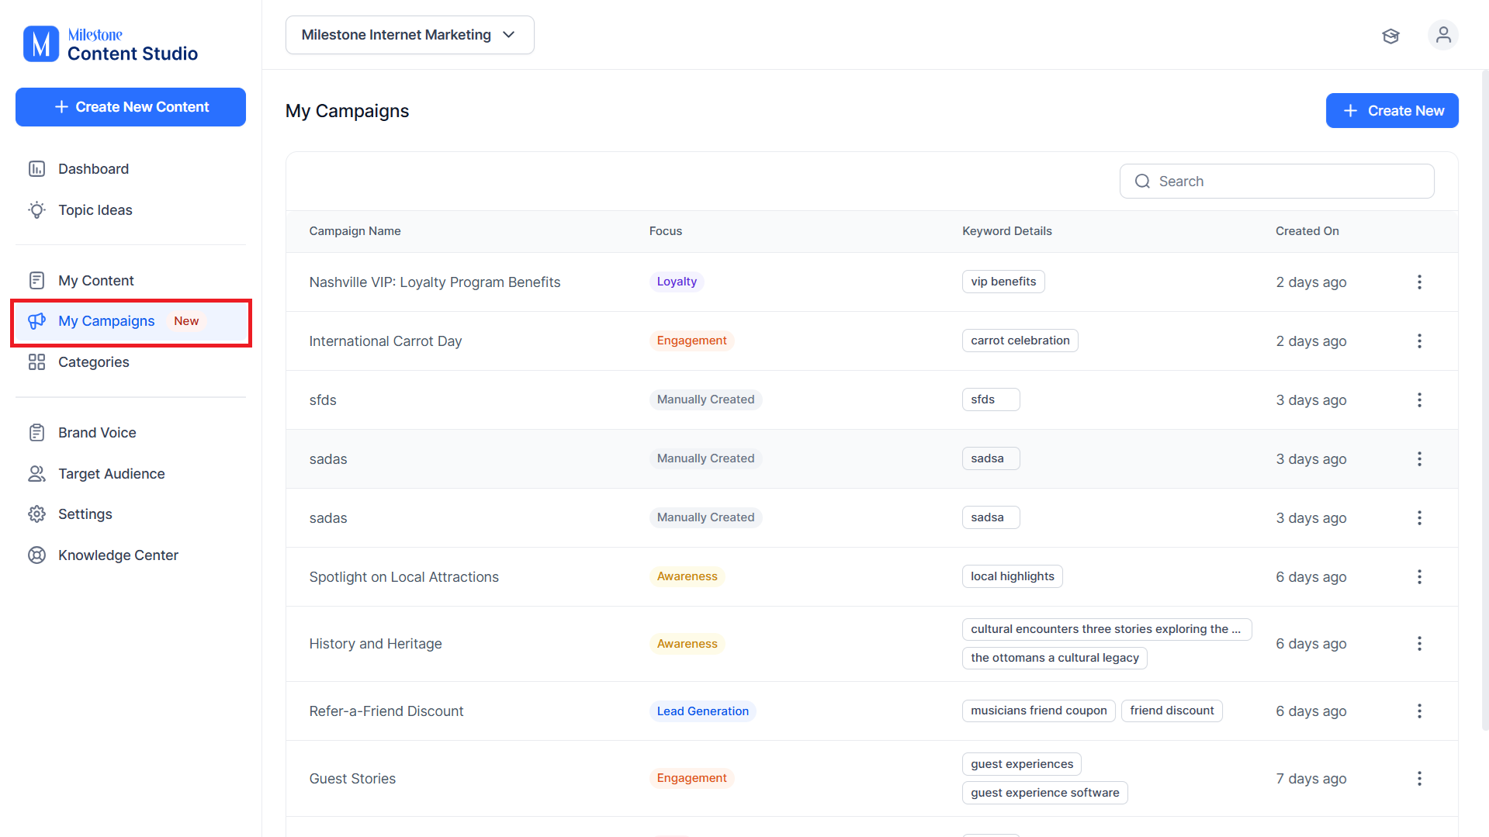The width and height of the screenshot is (1489, 837).
Task: Open options menu for International Carrot Day
Action: (1419, 341)
